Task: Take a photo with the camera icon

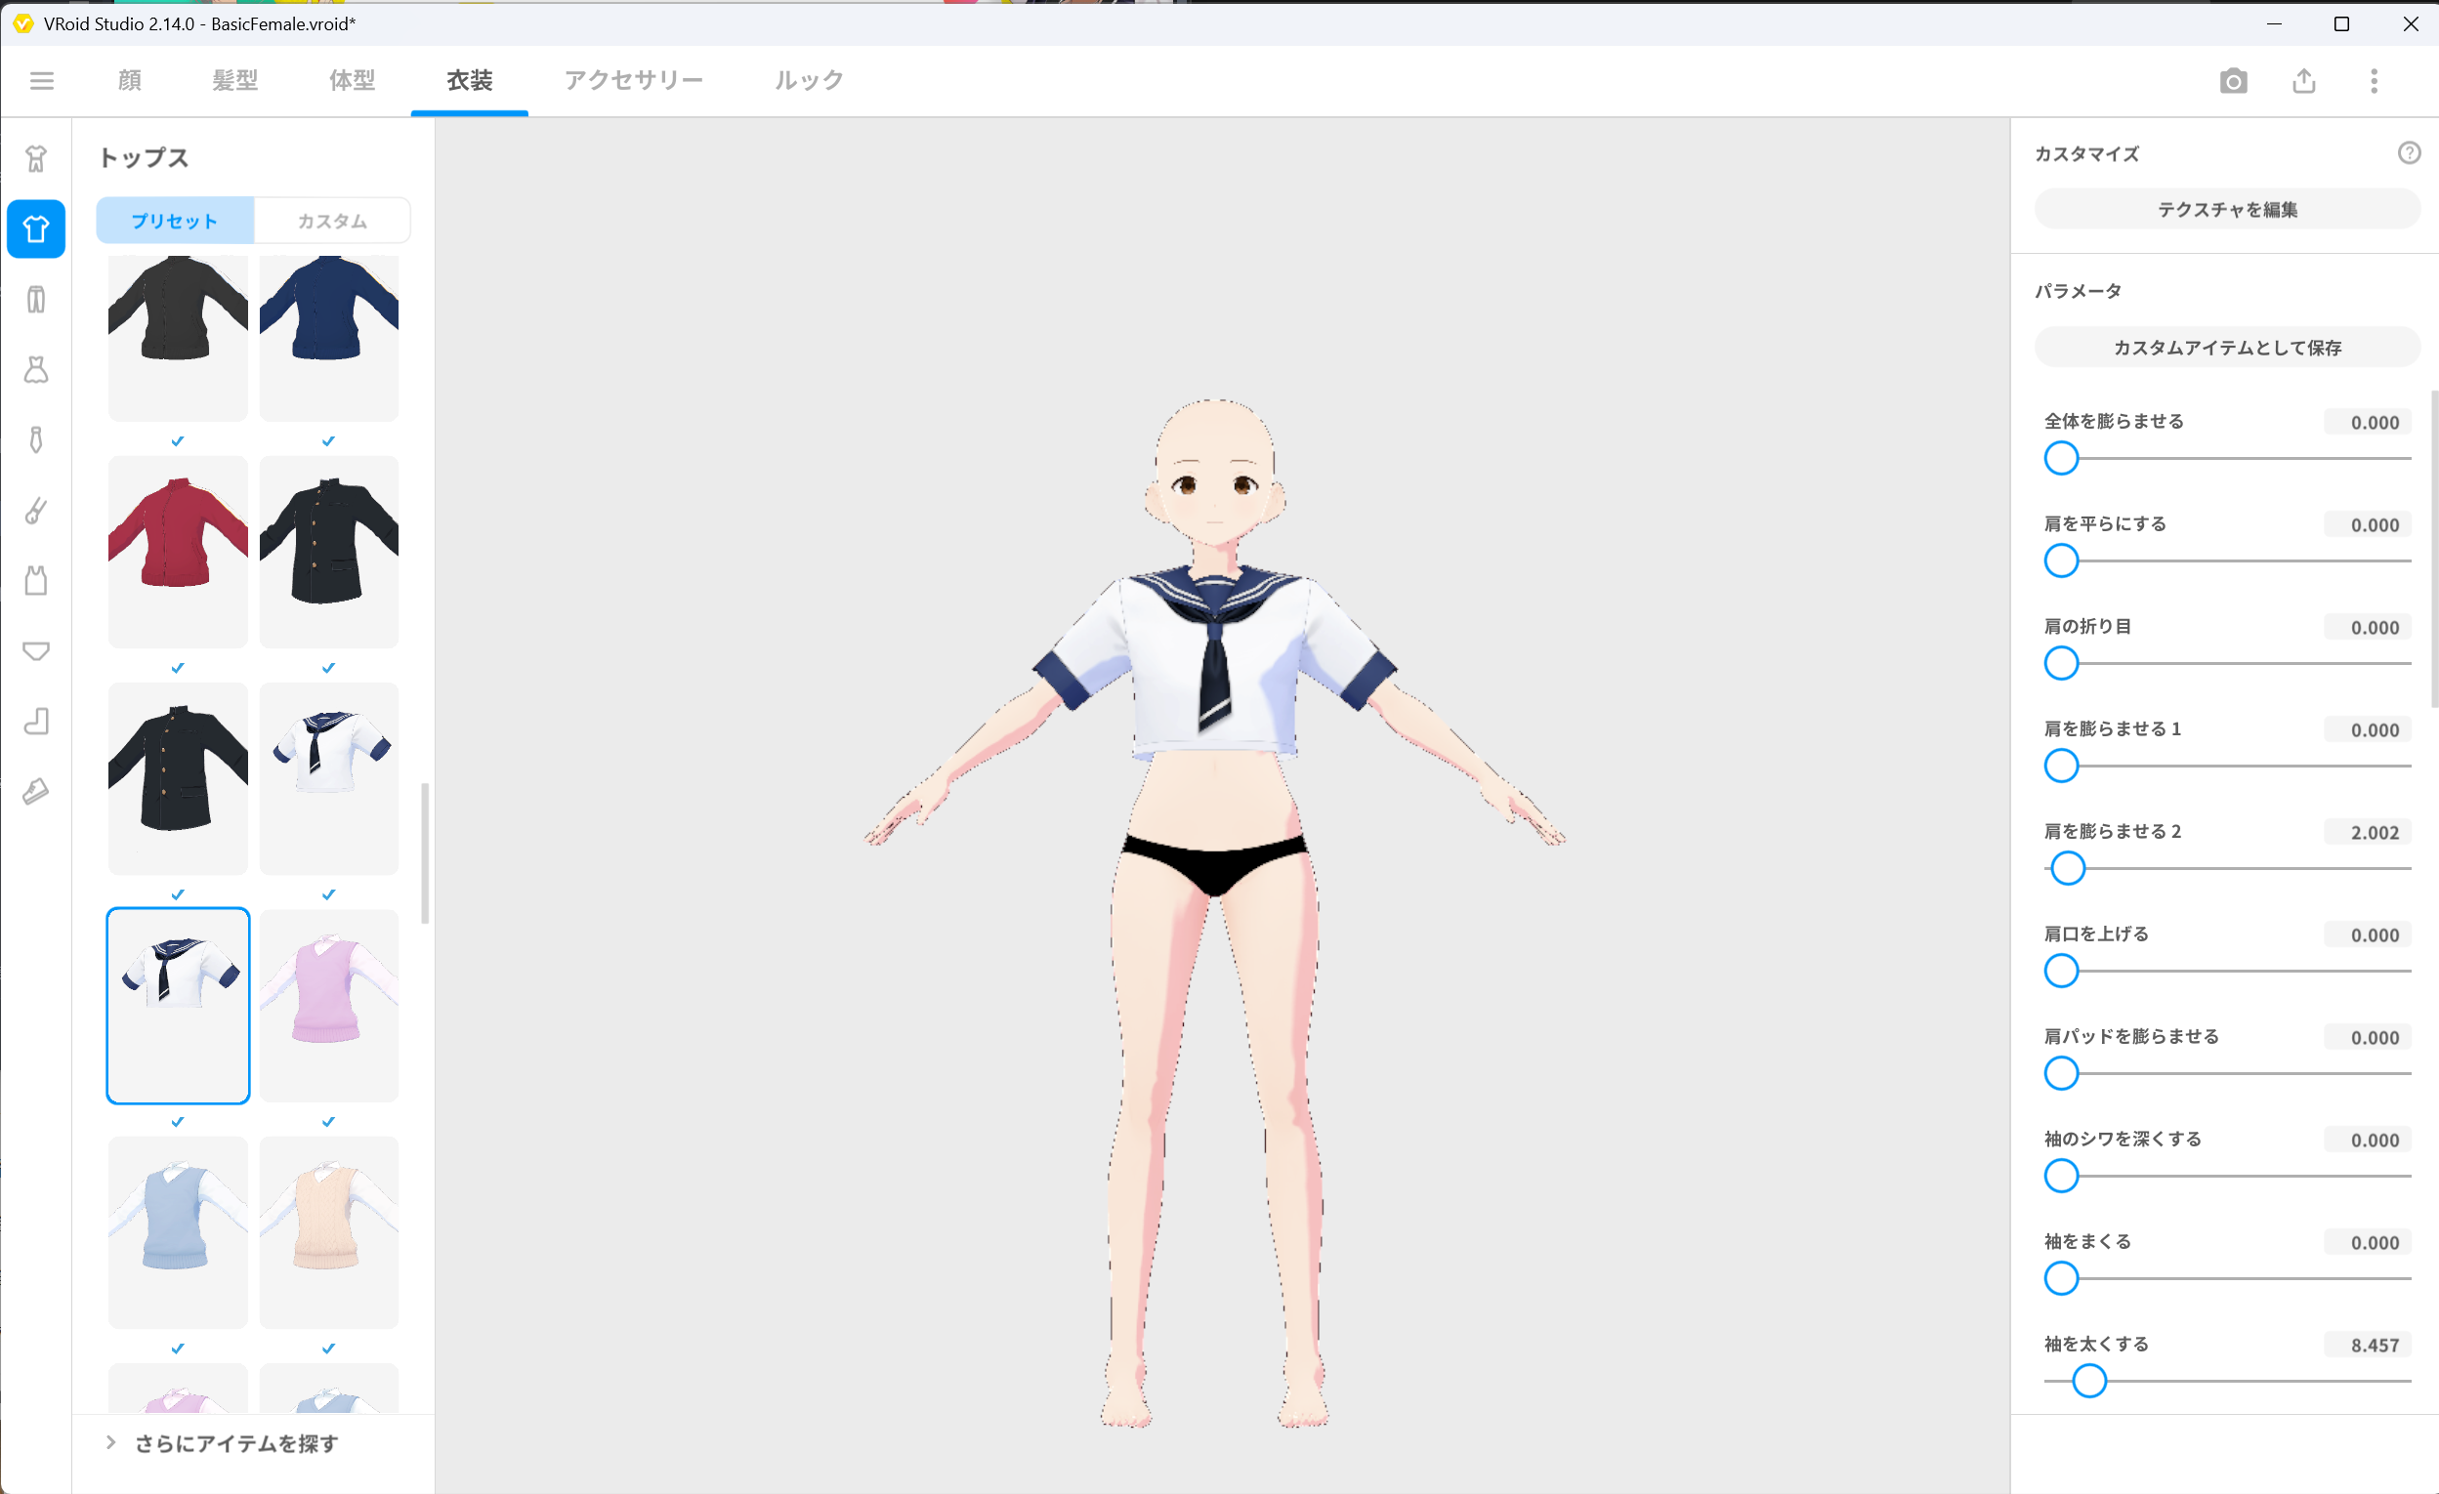Action: tap(2233, 80)
